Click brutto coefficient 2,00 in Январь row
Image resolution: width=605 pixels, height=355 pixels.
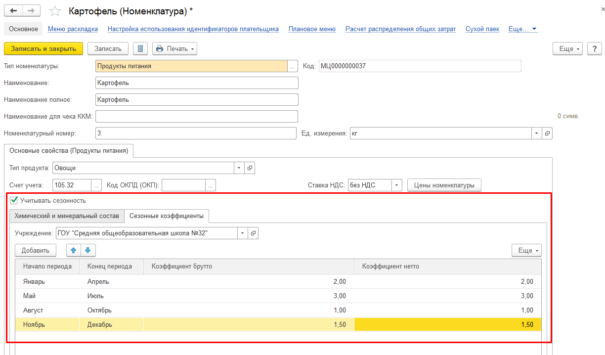(249, 281)
